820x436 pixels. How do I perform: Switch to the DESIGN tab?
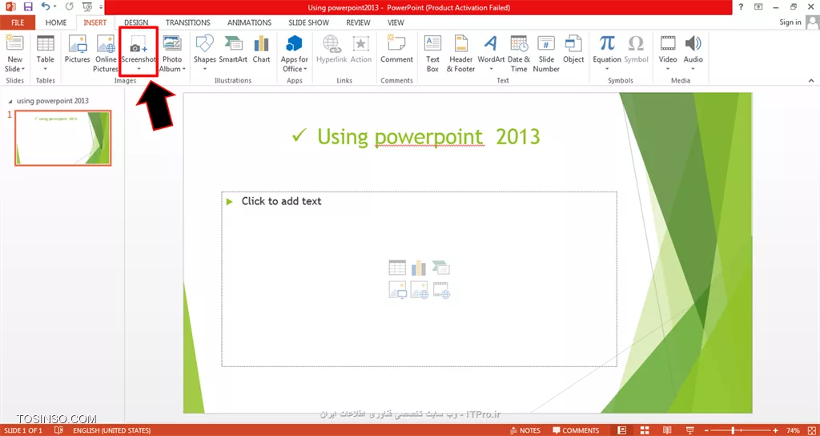(x=136, y=22)
